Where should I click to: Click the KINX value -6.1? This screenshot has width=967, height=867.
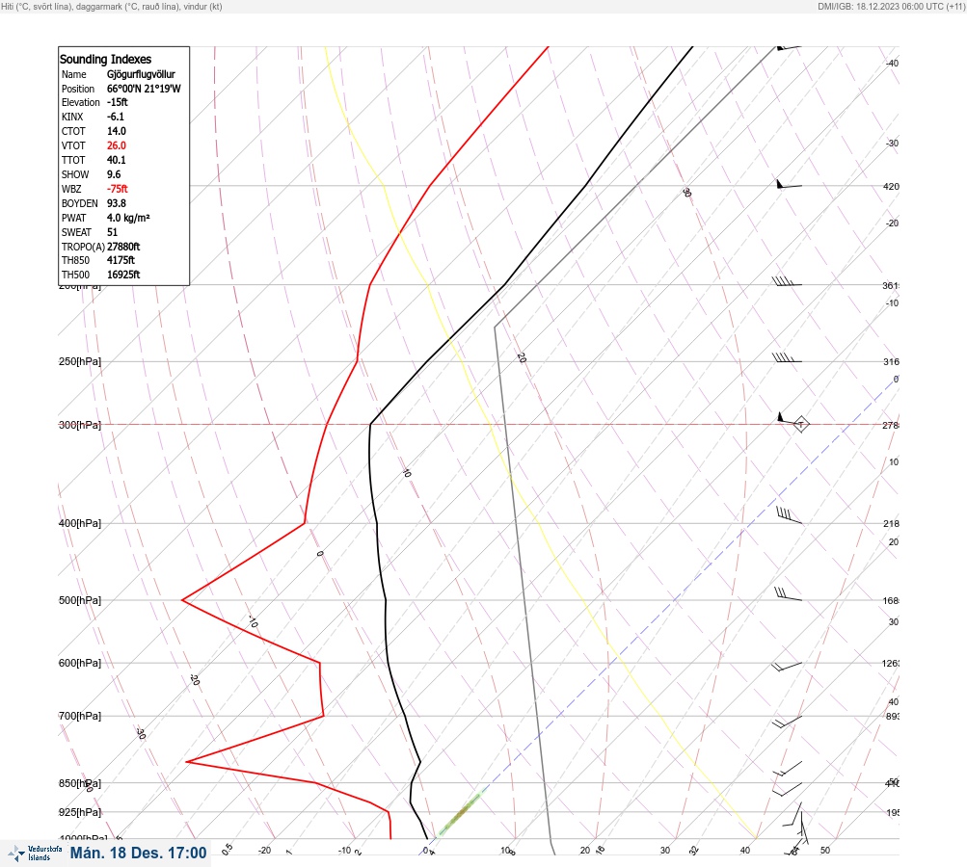pos(116,117)
